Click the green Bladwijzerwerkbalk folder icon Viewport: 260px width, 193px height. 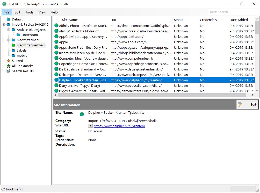click(x=13, y=45)
